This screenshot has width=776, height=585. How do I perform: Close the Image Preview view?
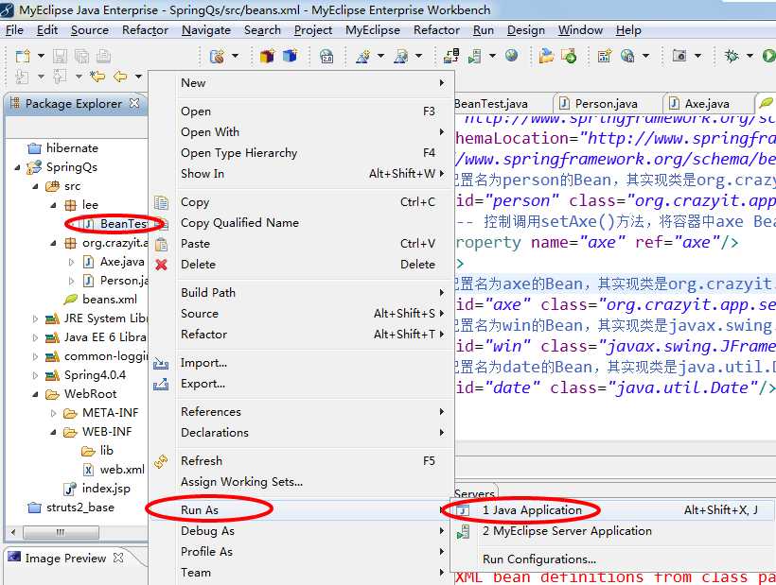point(117,558)
